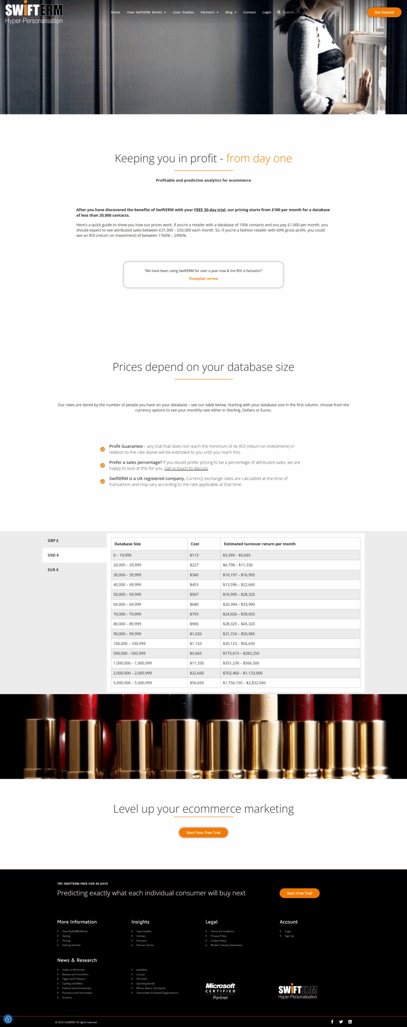Open the Grocery footer link
The width and height of the screenshot is (407, 1027).
coord(67,997)
